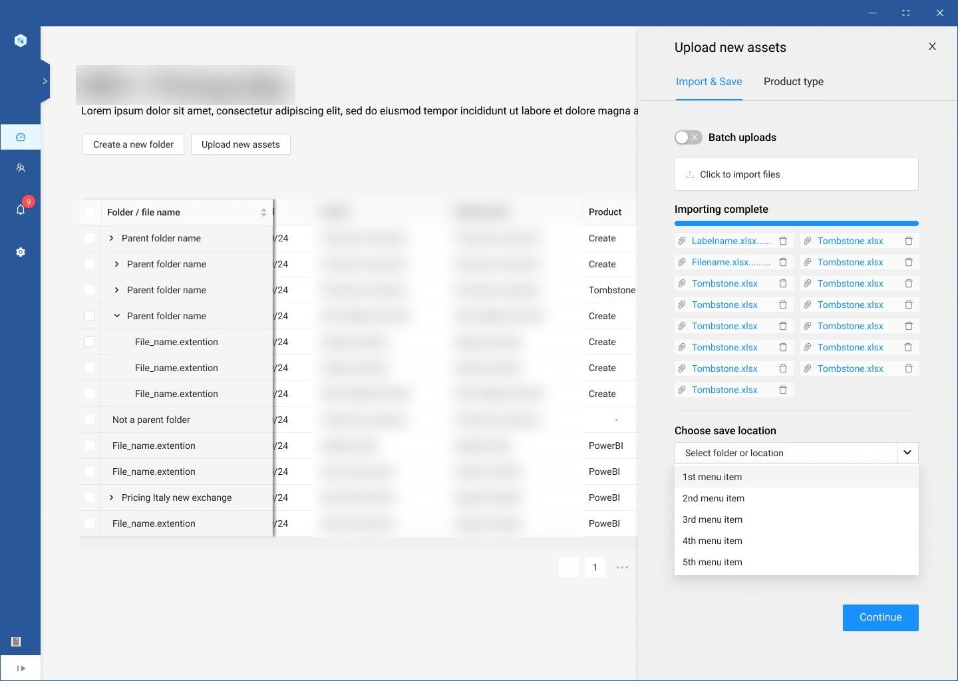Go to previous page arrow
The image size is (958, 681).
(569, 567)
